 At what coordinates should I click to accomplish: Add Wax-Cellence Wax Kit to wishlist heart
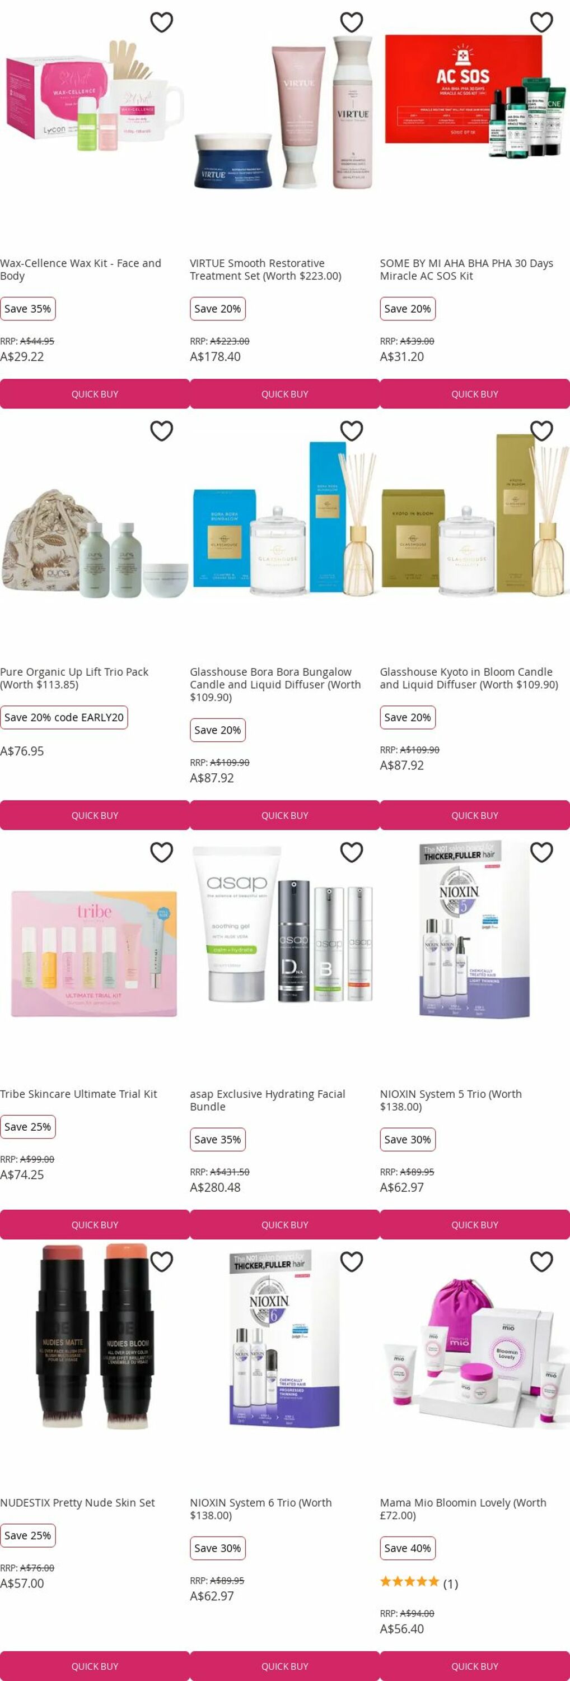coord(162,22)
